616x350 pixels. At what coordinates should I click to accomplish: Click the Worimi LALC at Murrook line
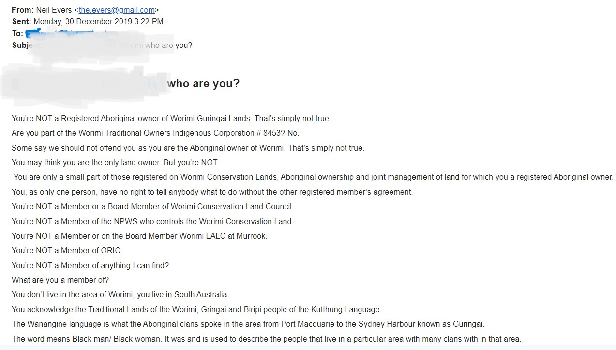click(x=139, y=236)
